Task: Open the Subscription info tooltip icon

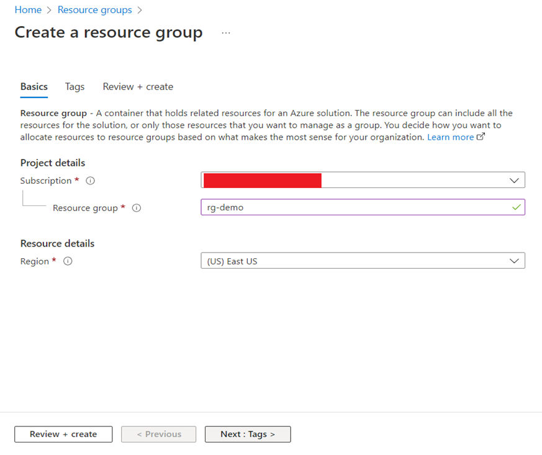Action: pyautogui.click(x=90, y=181)
